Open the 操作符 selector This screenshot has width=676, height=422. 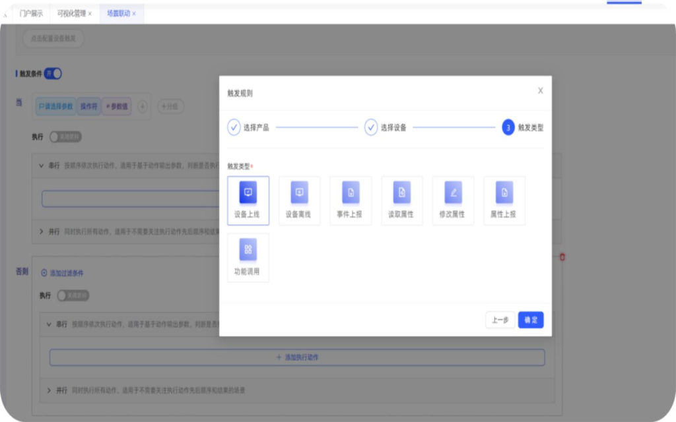89,106
